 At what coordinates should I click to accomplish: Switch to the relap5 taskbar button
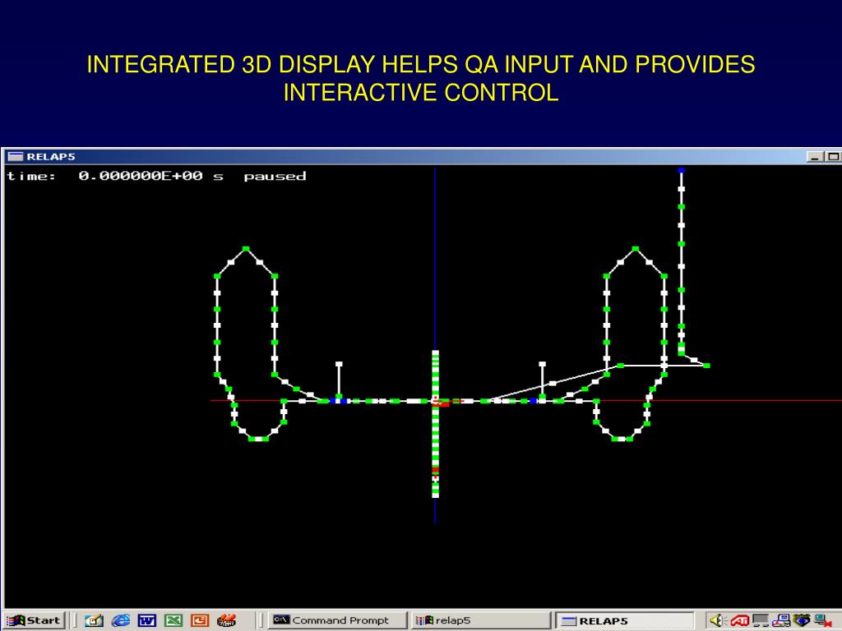click(x=481, y=620)
